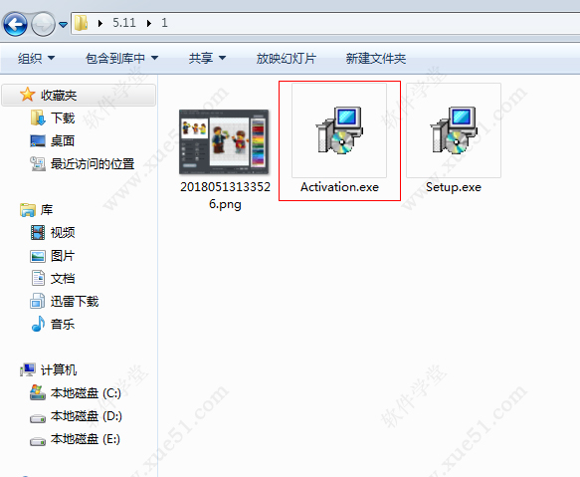Open 本地磁盘 (D:) drive
This screenshot has width=580, height=477.
tap(76, 416)
